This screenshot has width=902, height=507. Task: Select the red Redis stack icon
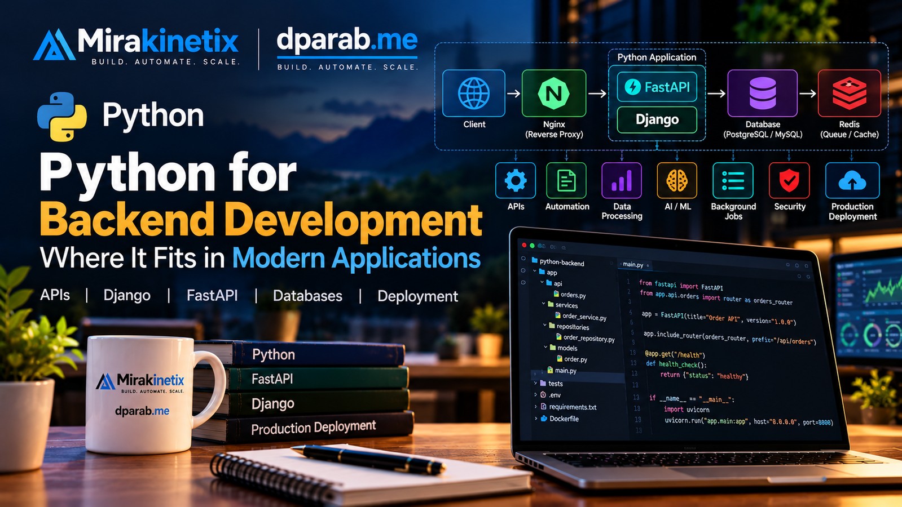point(849,93)
